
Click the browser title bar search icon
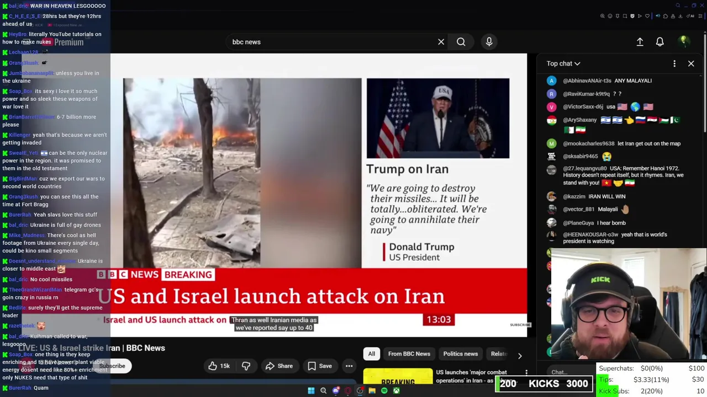[678, 6]
